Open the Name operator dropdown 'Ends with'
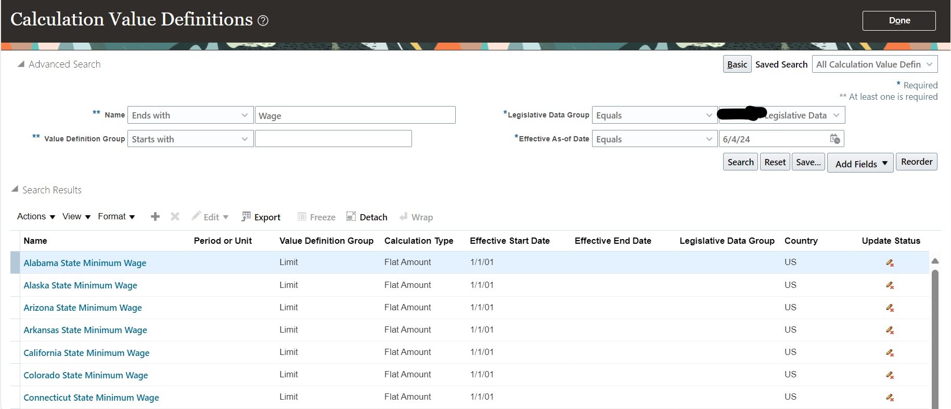Image resolution: width=951 pixels, height=409 pixels. click(190, 115)
